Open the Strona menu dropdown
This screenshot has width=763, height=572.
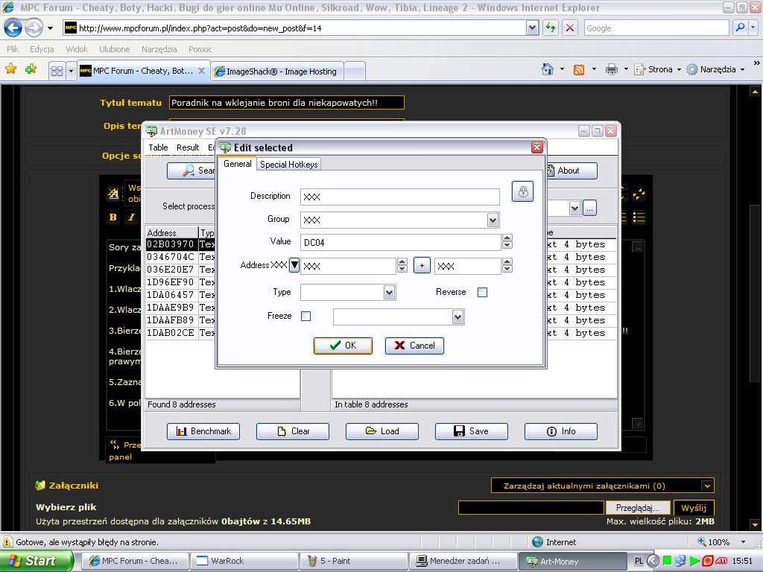[x=679, y=69]
